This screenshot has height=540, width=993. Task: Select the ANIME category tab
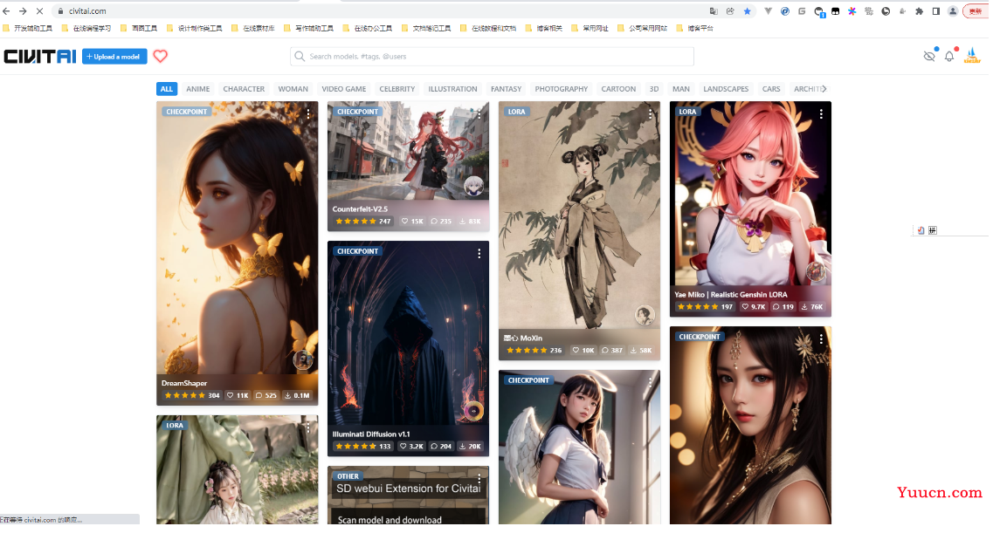(197, 89)
